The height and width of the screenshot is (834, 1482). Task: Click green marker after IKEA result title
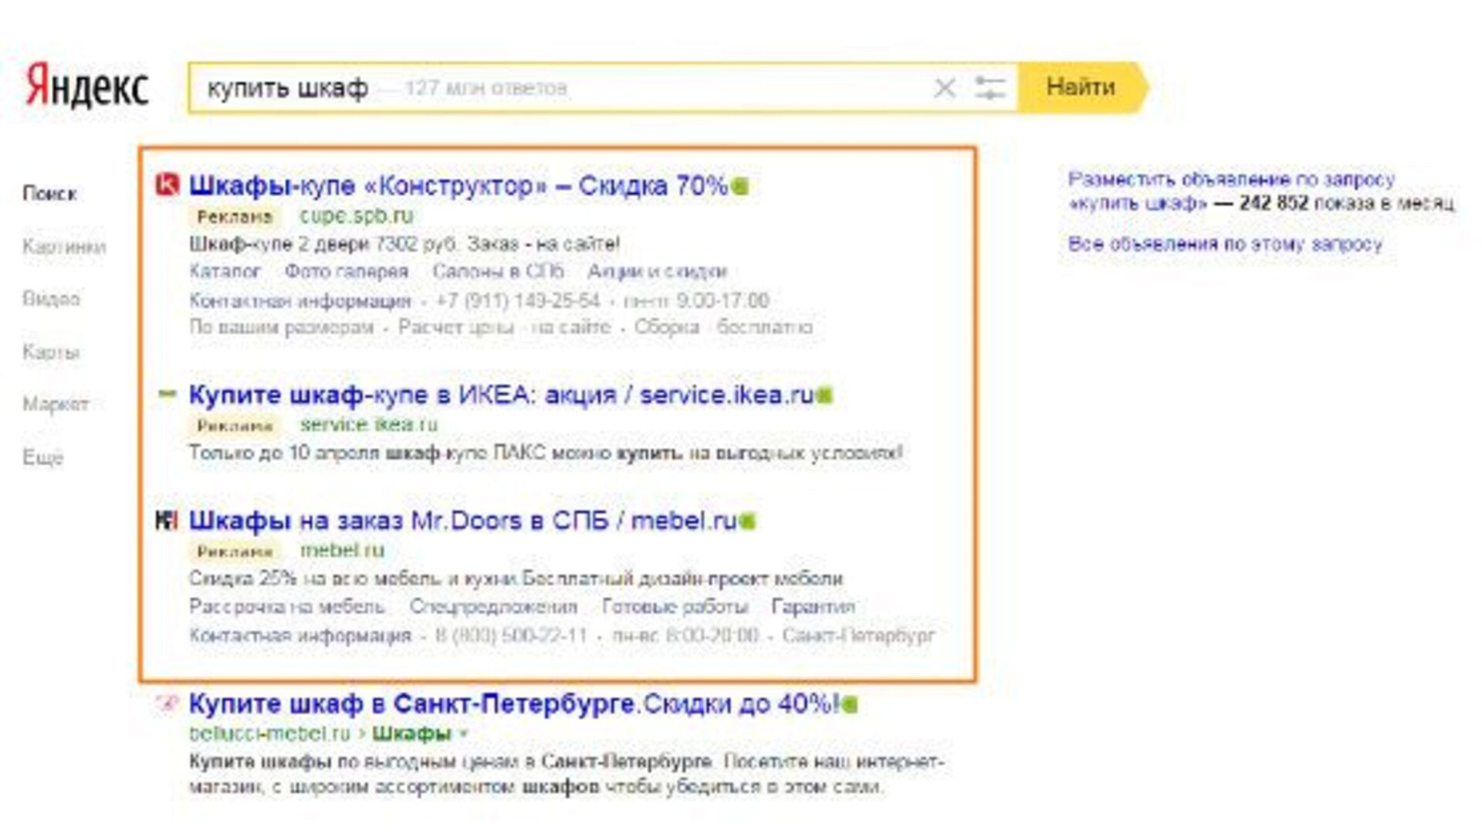pos(824,395)
